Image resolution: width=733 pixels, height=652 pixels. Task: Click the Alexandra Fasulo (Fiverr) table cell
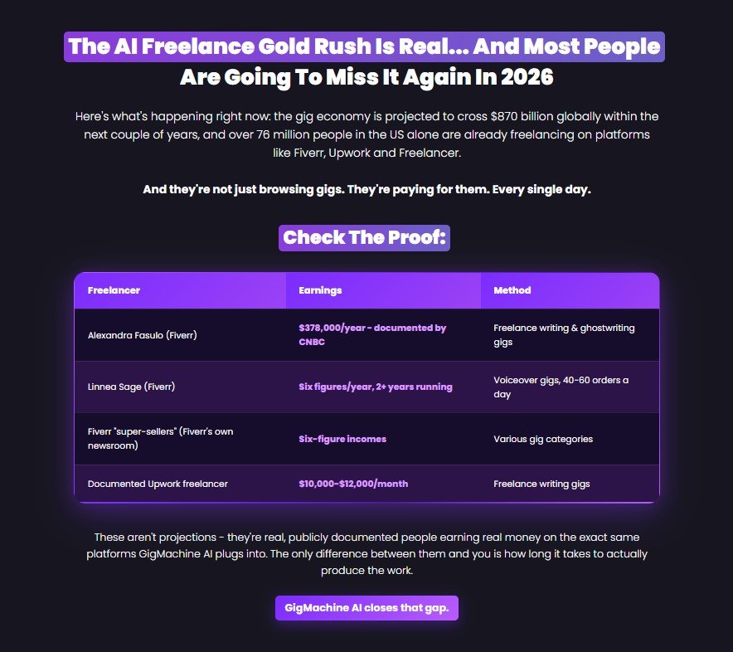click(x=142, y=335)
